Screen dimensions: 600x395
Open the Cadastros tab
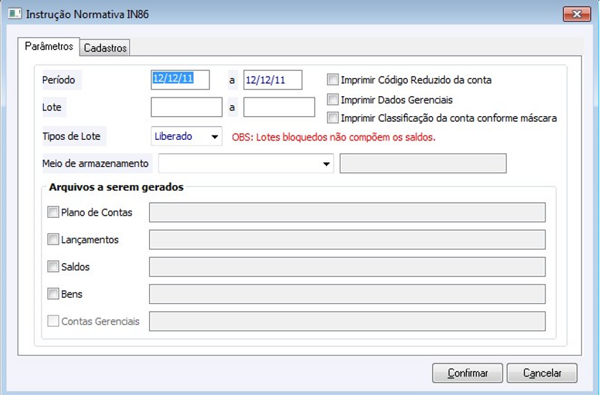pyautogui.click(x=105, y=48)
